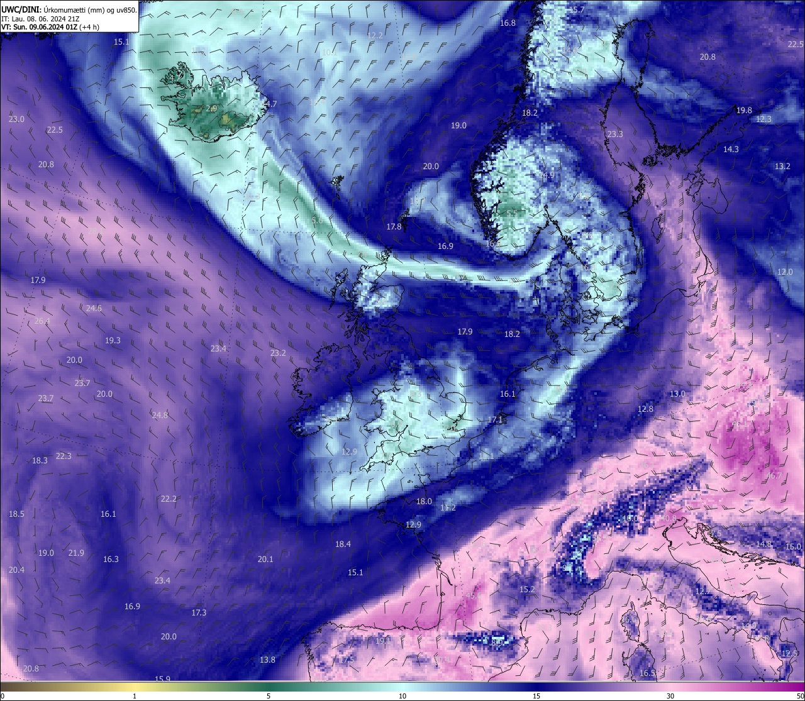Viewport: 805px width, 701px height.
Task: Click the 16.8 value label
Action: (508, 23)
